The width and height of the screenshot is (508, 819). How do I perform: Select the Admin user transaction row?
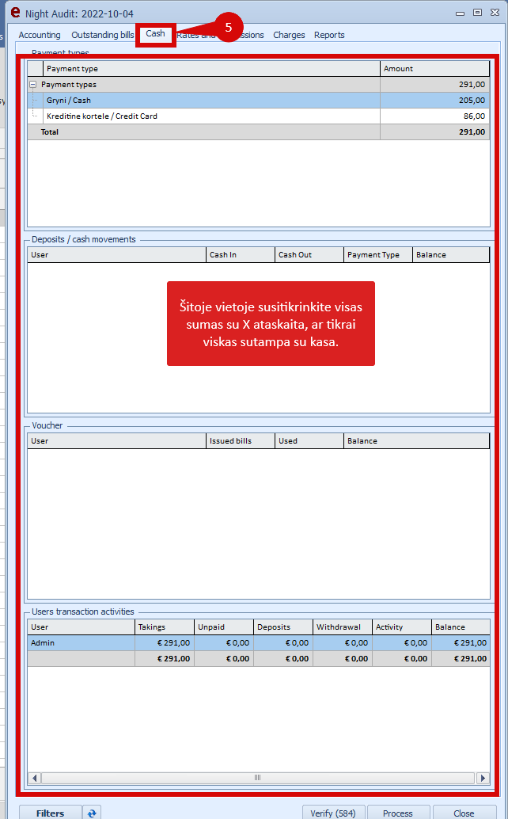(x=79, y=643)
